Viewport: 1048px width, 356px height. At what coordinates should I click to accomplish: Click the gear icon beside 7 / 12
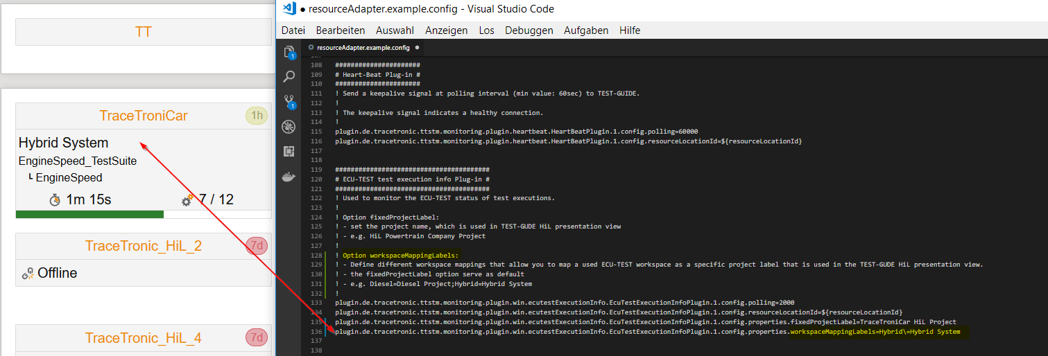[187, 200]
